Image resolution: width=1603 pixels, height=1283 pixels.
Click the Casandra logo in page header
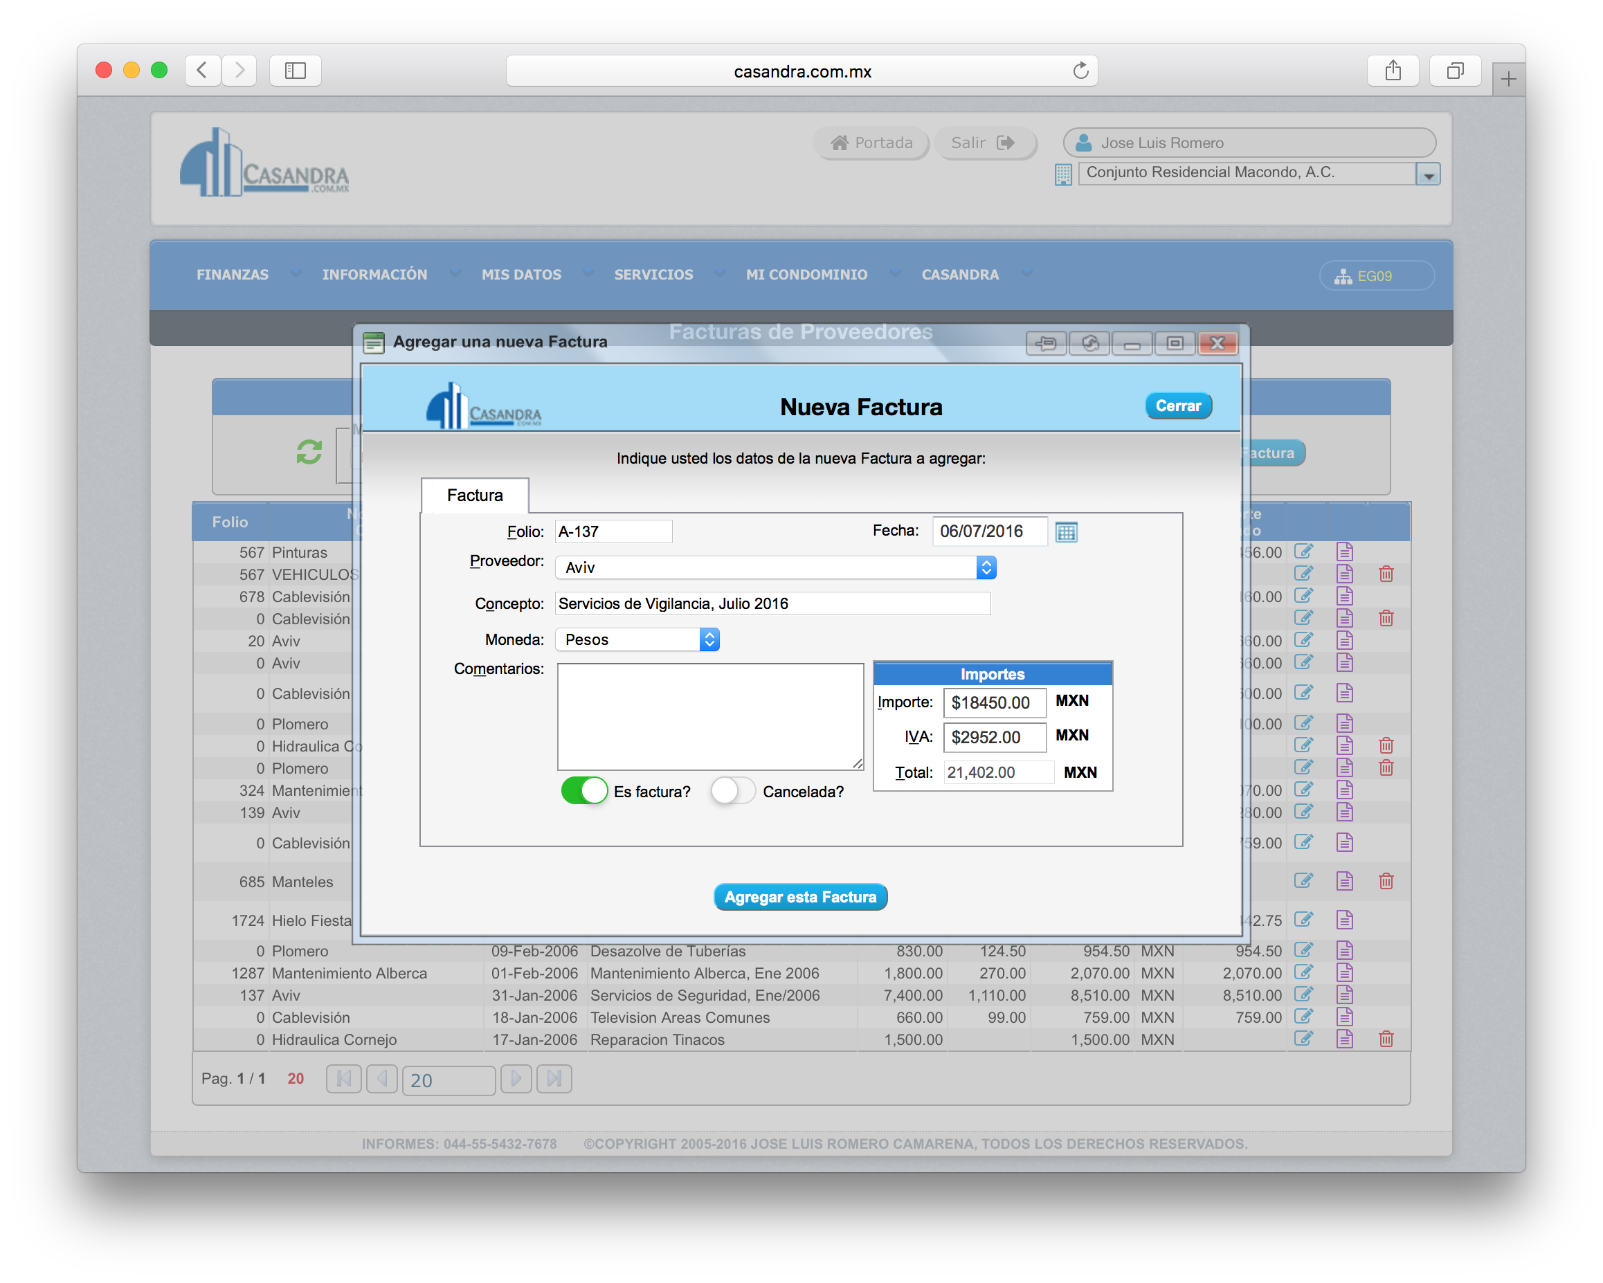coord(264,163)
